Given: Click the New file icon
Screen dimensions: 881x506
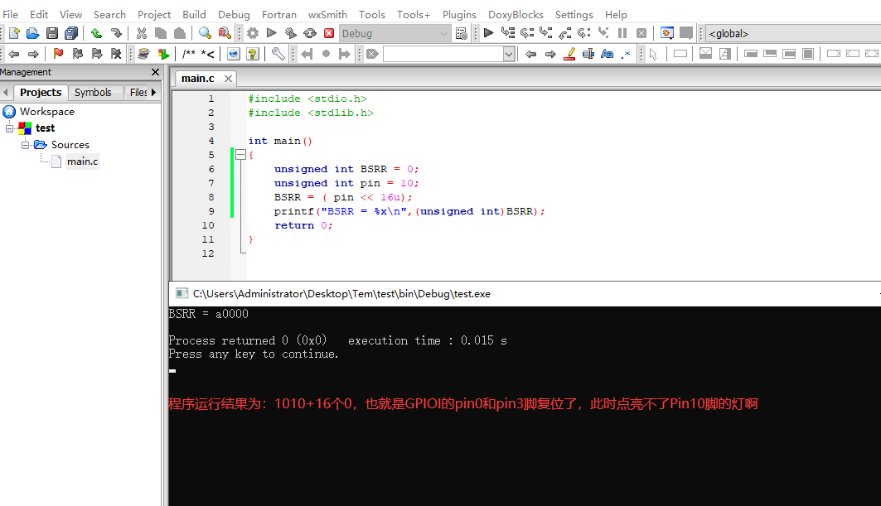Looking at the screenshot, I should click(14, 33).
